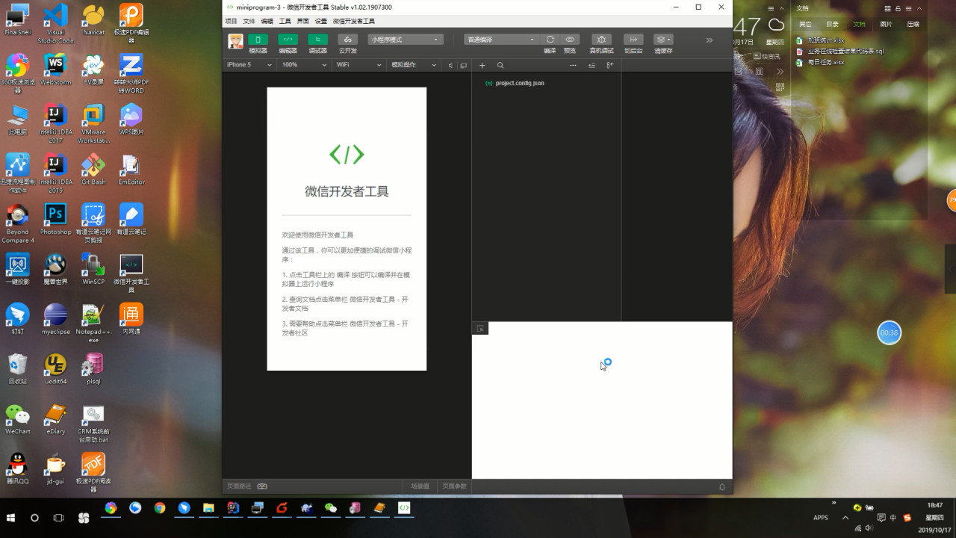Screen dimensions: 956x538
Task: Open the 回收站 recycle bin desktop icon
Action: [18, 369]
